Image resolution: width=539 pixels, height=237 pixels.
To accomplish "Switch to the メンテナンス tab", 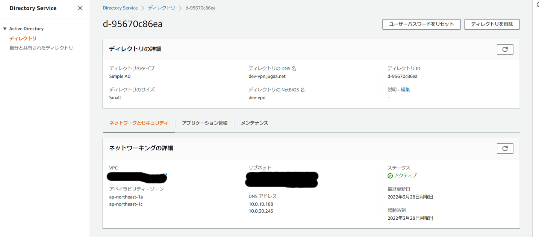I will [254, 123].
